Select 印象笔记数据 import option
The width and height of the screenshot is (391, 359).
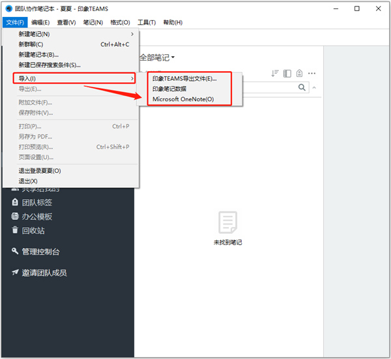pos(169,89)
